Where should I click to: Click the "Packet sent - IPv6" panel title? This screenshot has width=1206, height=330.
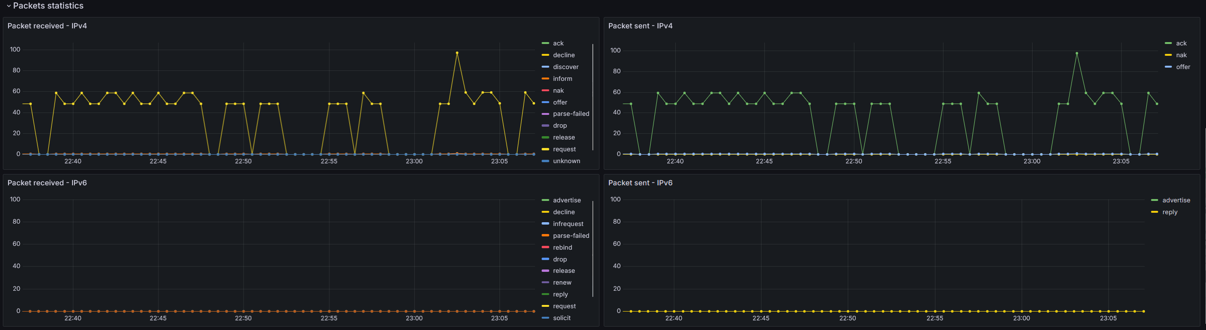[640, 183]
